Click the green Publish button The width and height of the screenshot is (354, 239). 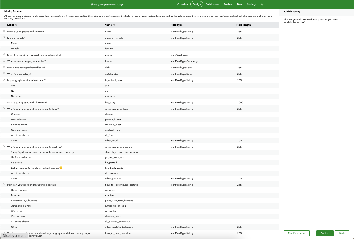(x=325, y=233)
